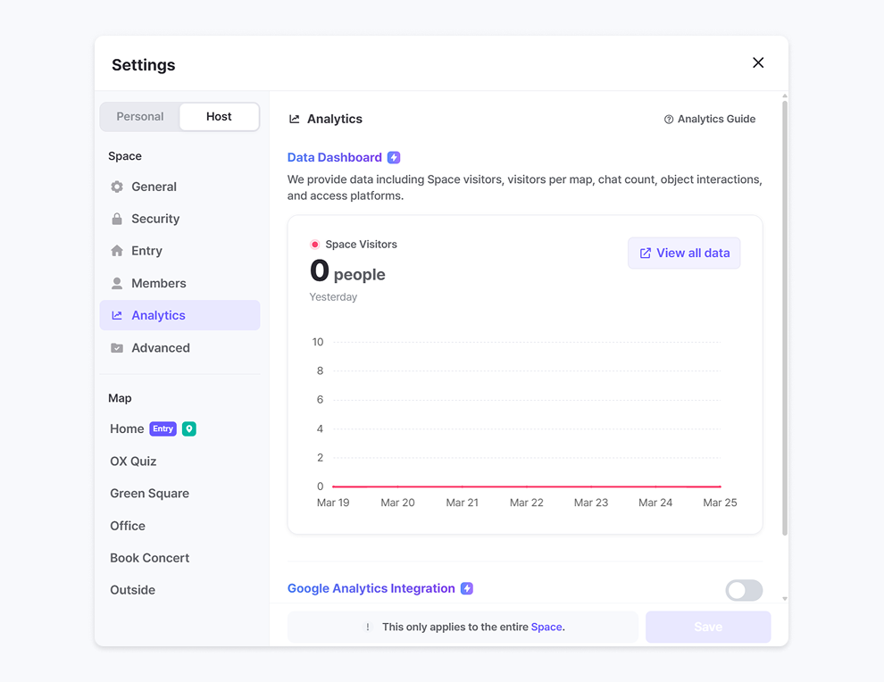Click the General gear icon
Viewport: 884px width, 682px height.
click(117, 187)
